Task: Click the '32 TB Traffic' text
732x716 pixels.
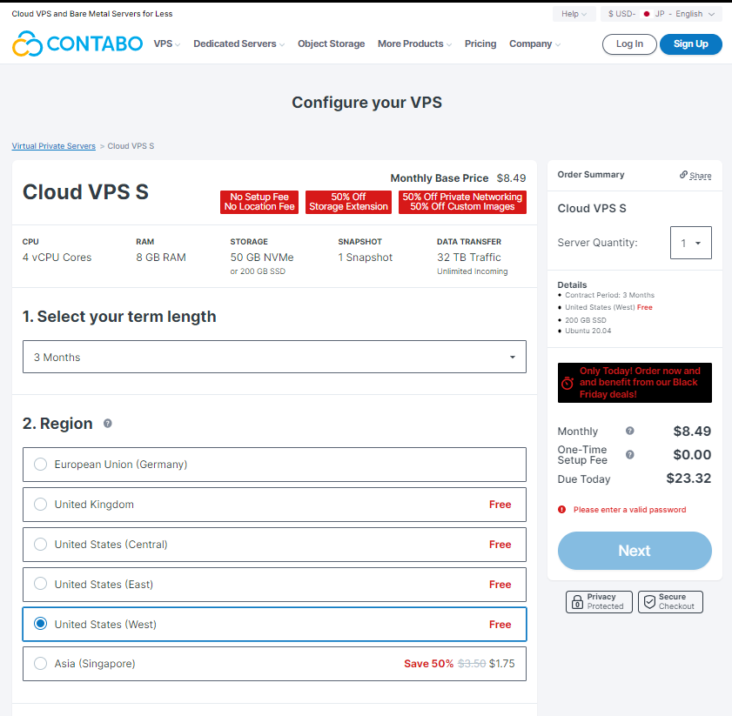Action: coord(468,258)
